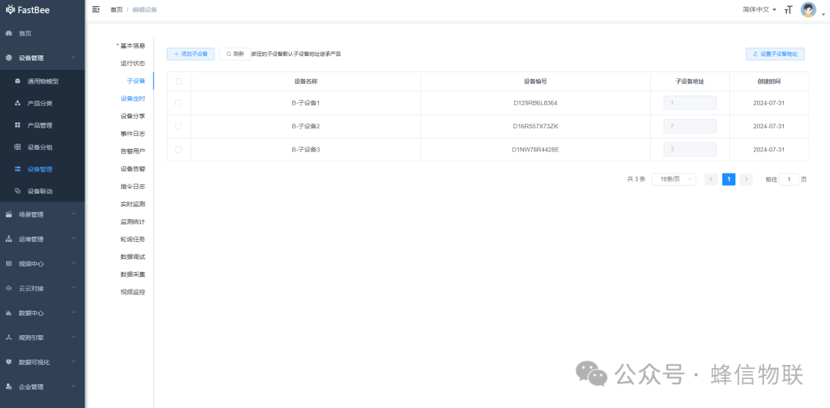Click the 刷新 refresh button
Image resolution: width=830 pixels, height=408 pixels.
pyautogui.click(x=235, y=54)
